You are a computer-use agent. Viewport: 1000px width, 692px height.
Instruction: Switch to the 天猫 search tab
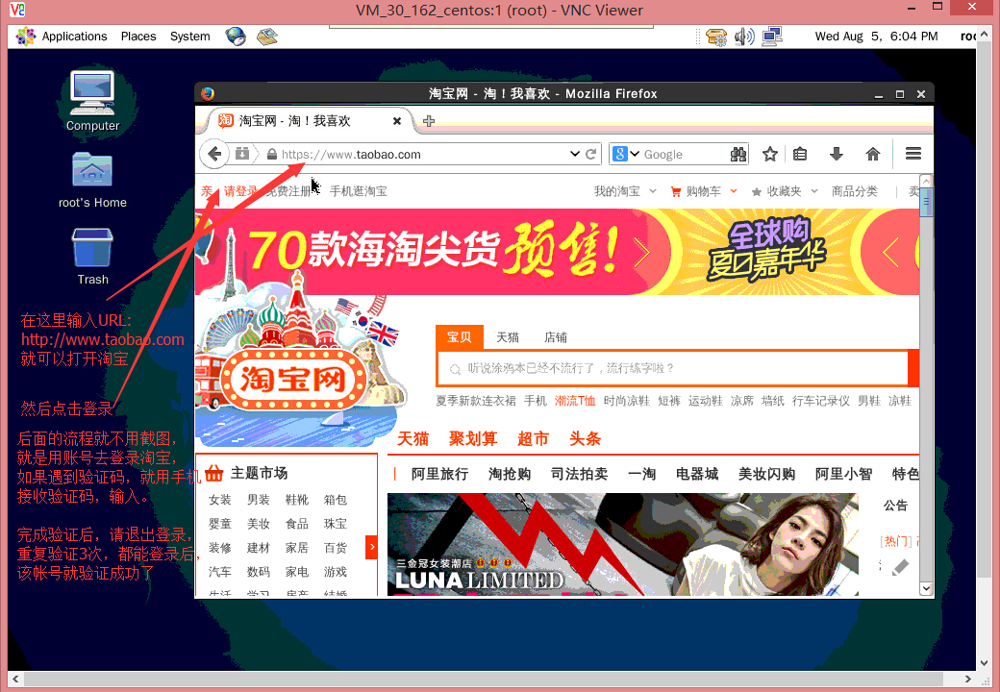pos(508,337)
